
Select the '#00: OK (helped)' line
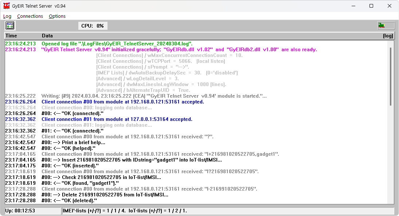69,148
